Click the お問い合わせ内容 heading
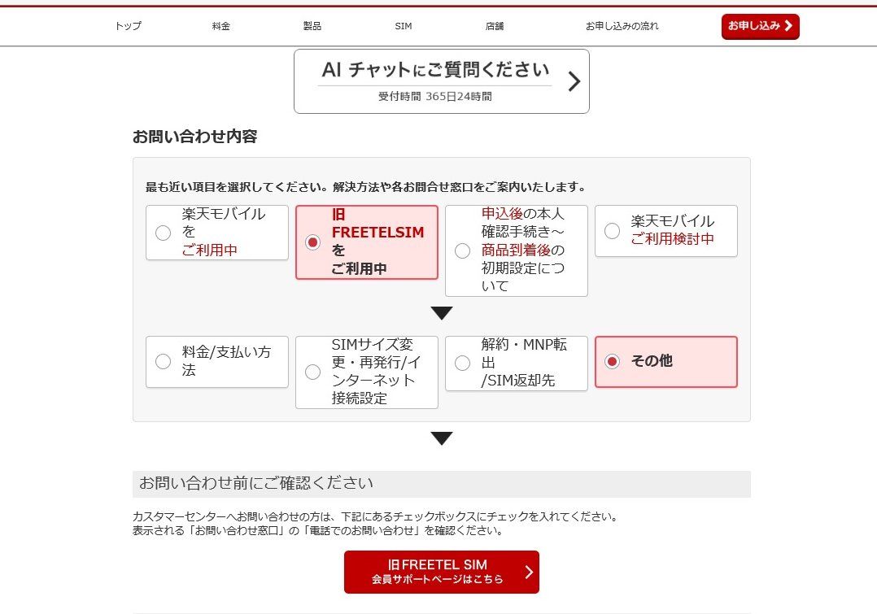The image size is (877, 614). tap(194, 137)
